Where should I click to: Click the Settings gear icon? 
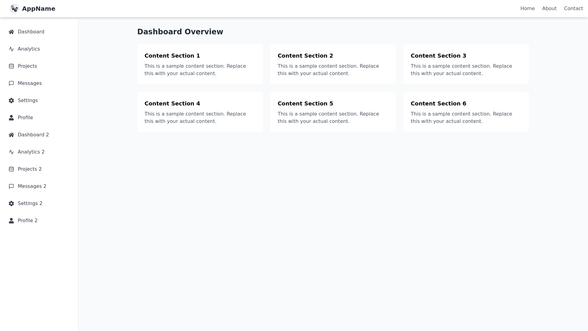tap(11, 101)
